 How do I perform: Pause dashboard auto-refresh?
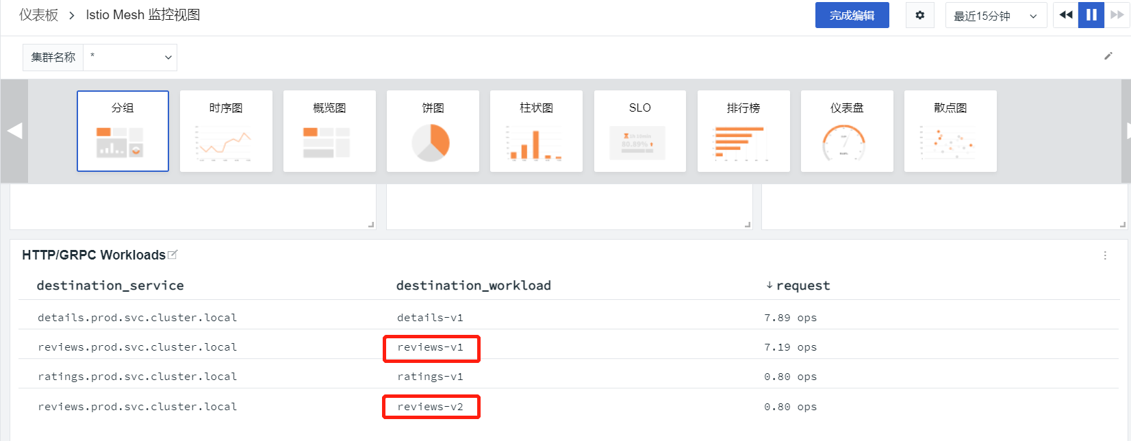pyautogui.click(x=1091, y=15)
